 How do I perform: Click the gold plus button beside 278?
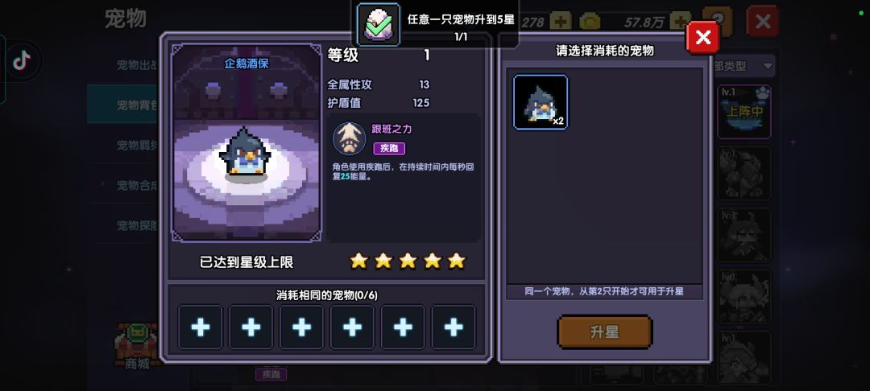point(561,22)
